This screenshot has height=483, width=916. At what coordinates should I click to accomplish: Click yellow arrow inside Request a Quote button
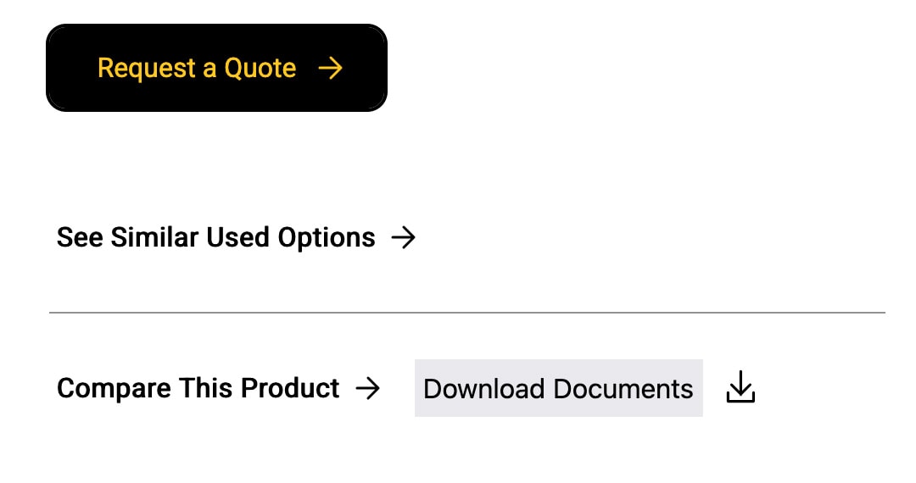click(x=330, y=68)
